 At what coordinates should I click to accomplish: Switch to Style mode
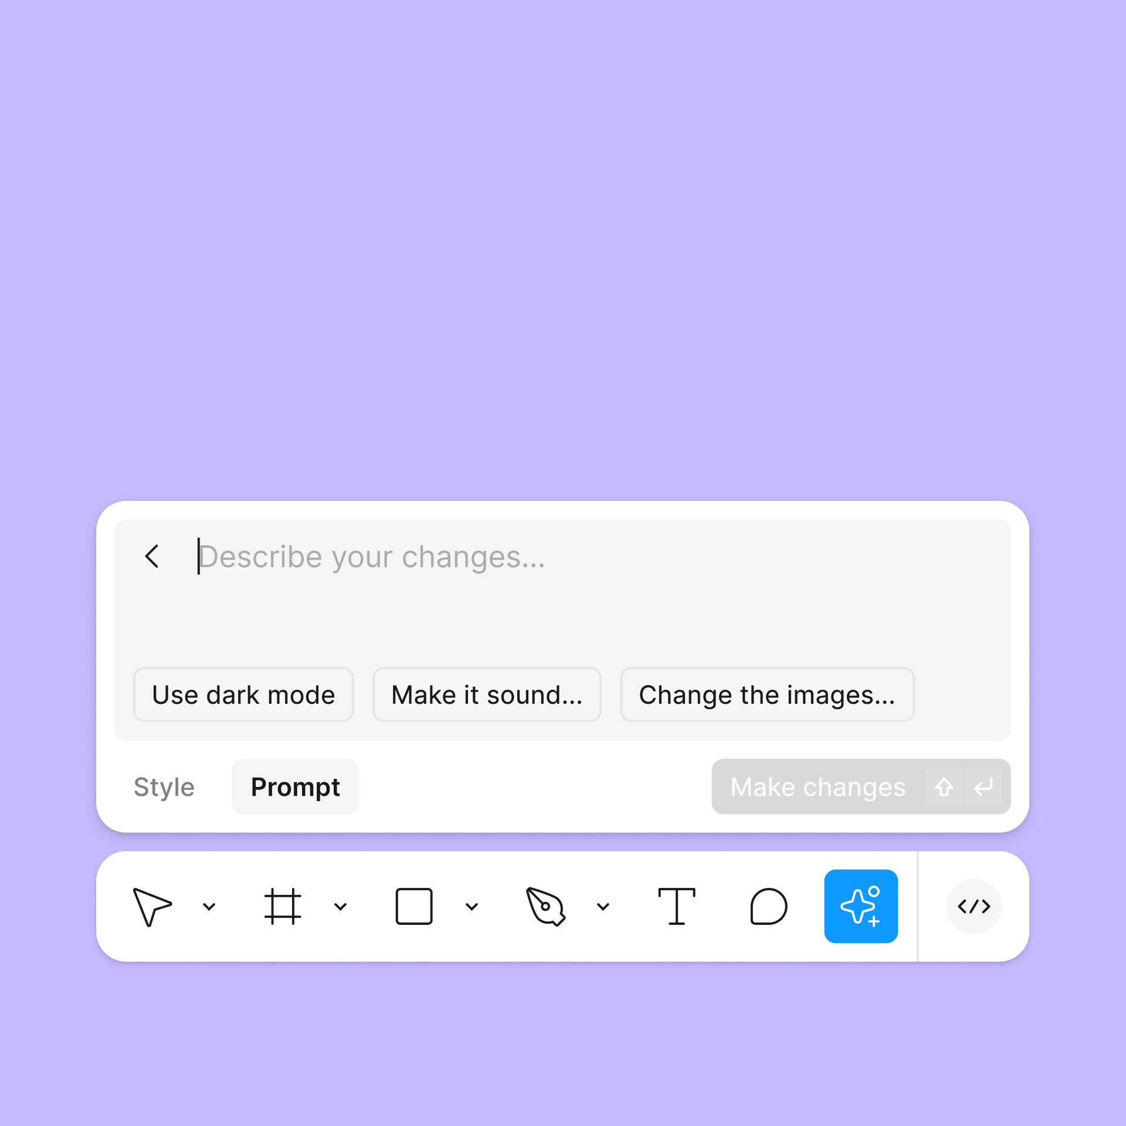(x=164, y=787)
